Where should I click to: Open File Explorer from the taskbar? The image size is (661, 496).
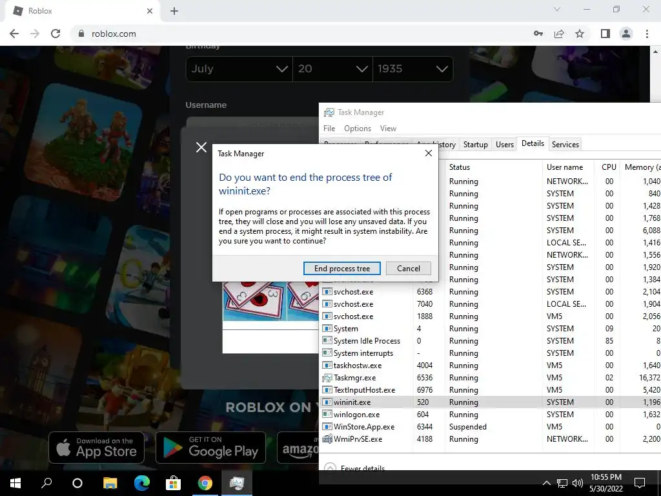(110, 483)
